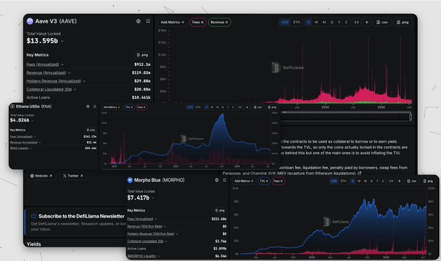
Task: Grab the right handle of Aave range slider
Action: point(411,117)
